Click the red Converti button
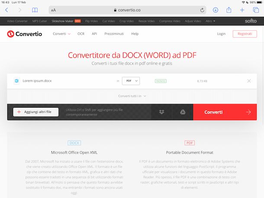The width and height of the screenshot is (264, 198). point(225,112)
